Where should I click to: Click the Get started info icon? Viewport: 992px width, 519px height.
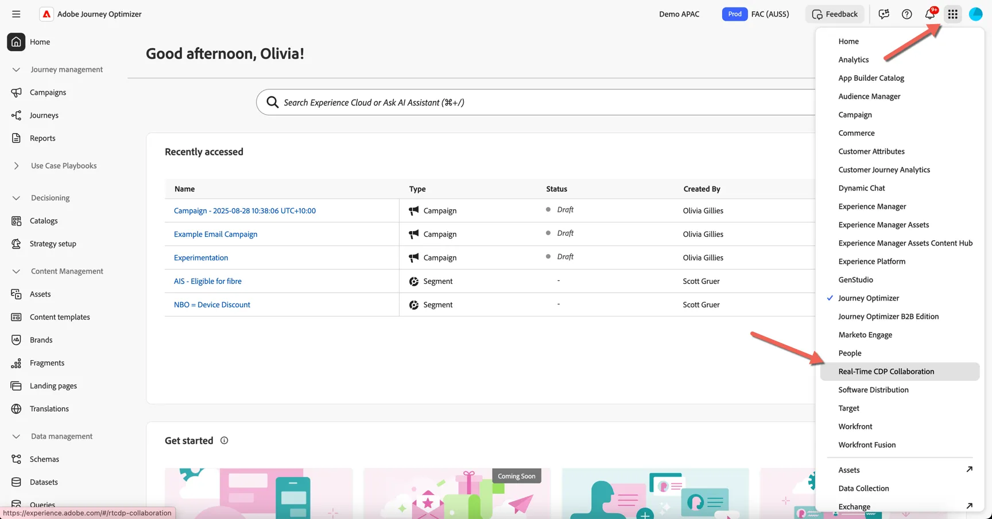pyautogui.click(x=224, y=440)
